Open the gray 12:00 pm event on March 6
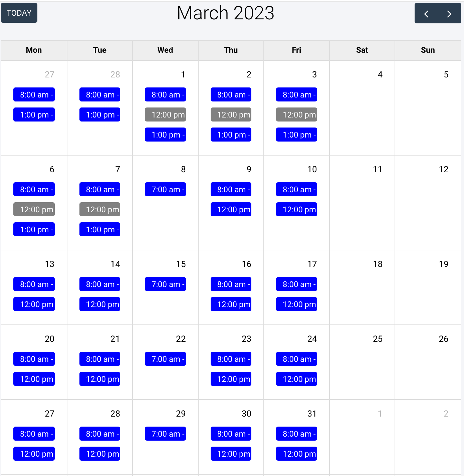Image resolution: width=464 pixels, height=476 pixels. click(x=34, y=210)
